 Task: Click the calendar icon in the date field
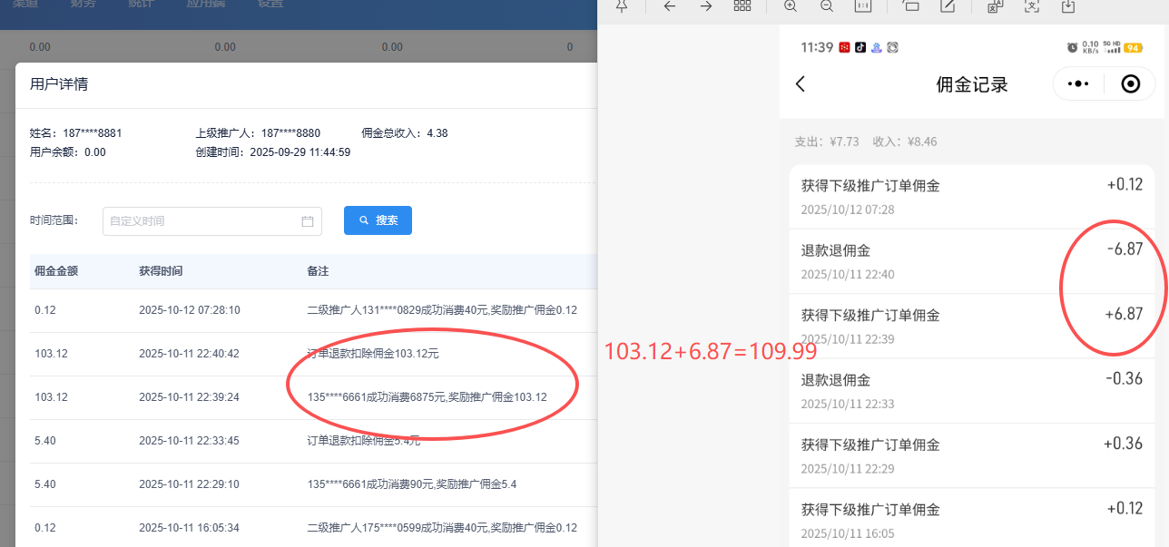[x=307, y=221]
